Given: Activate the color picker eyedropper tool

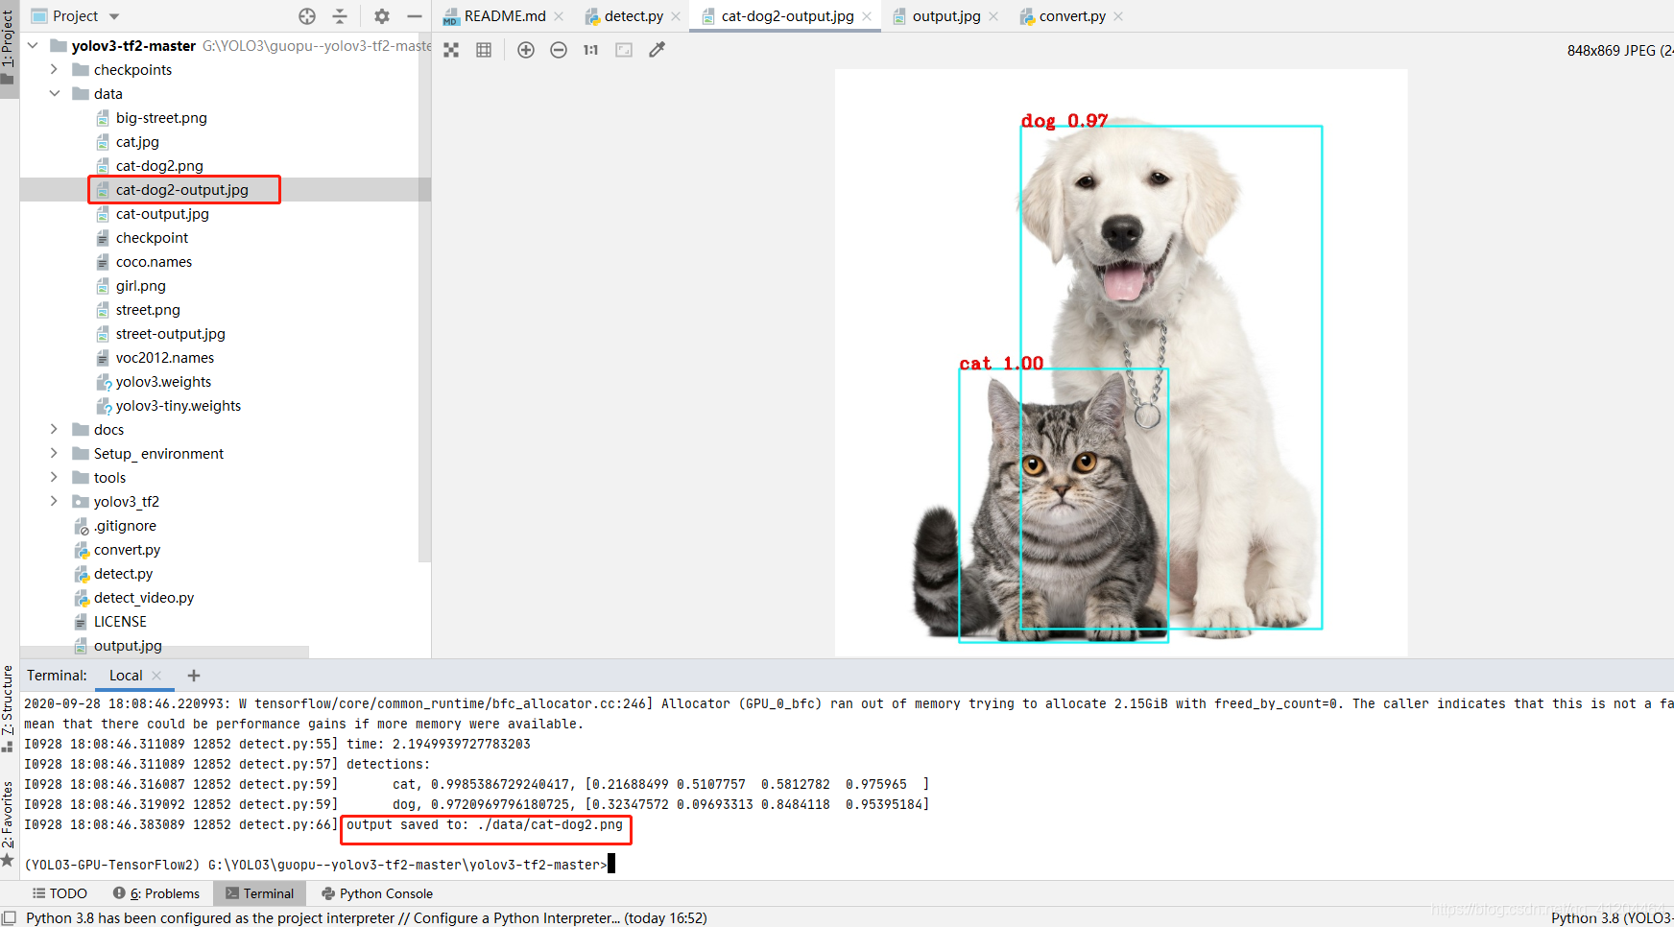Looking at the screenshot, I should pos(657,49).
